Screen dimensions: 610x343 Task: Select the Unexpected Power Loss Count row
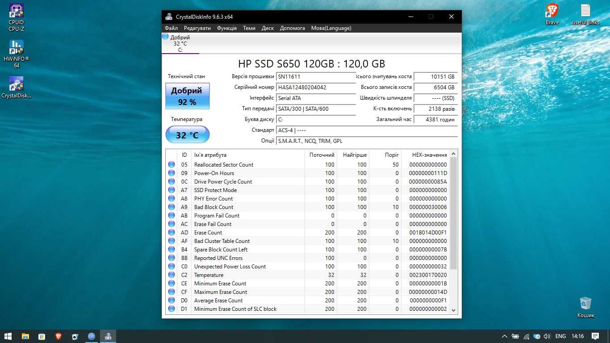(308, 266)
